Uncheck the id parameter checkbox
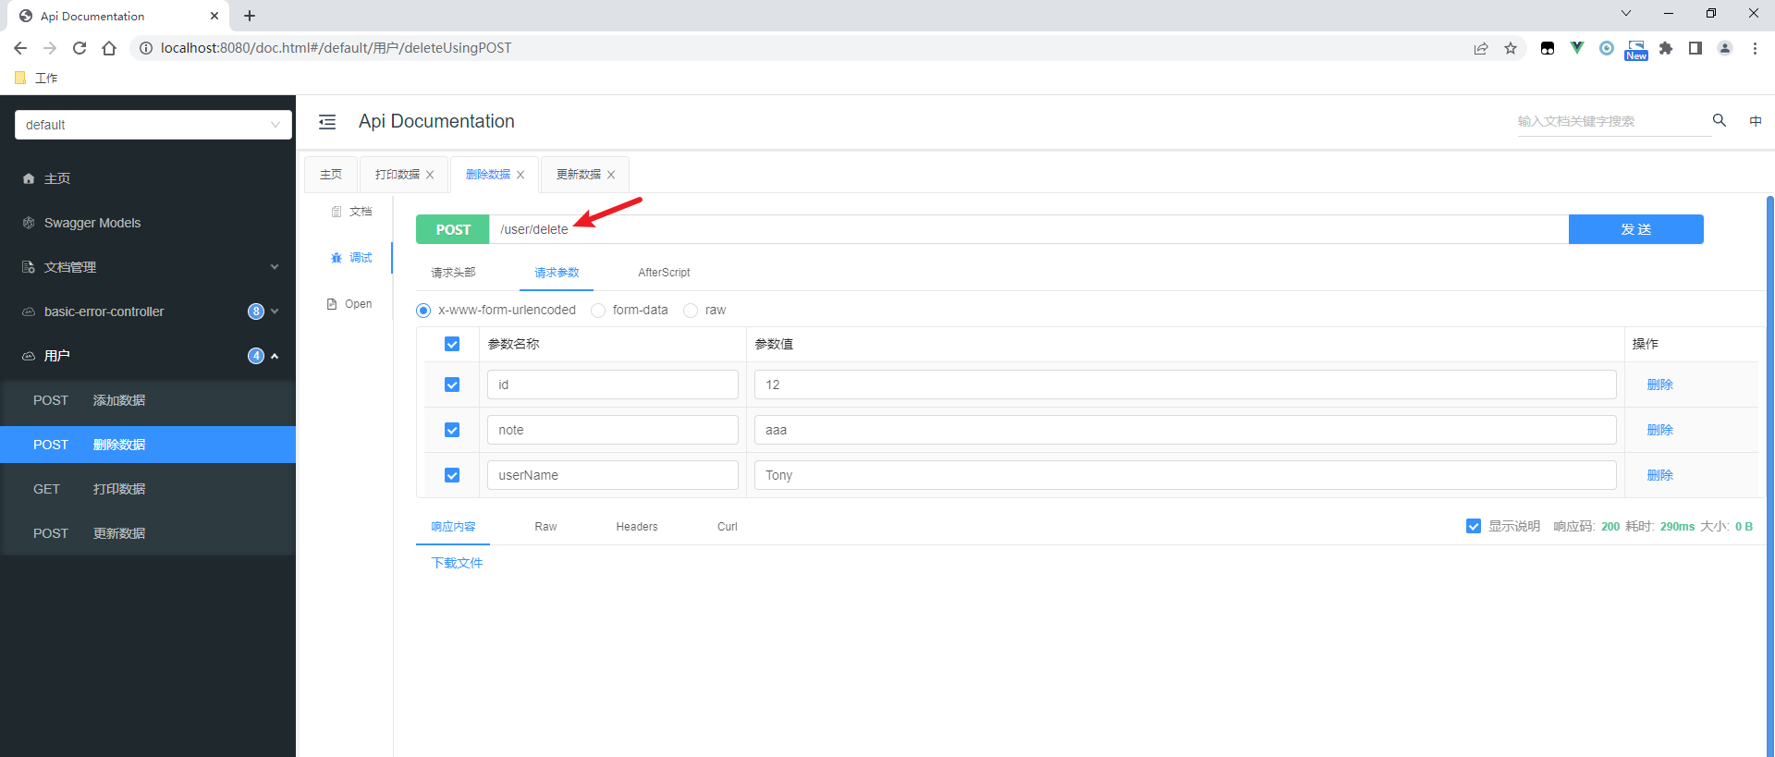This screenshot has height=757, width=1775. point(452,385)
